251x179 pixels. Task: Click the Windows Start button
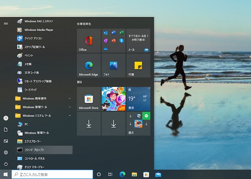[x=5, y=174]
